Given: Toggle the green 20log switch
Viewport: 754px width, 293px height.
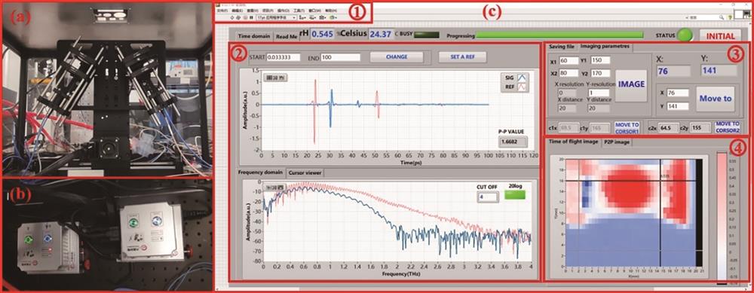Looking at the screenshot, I should tap(514, 195).
